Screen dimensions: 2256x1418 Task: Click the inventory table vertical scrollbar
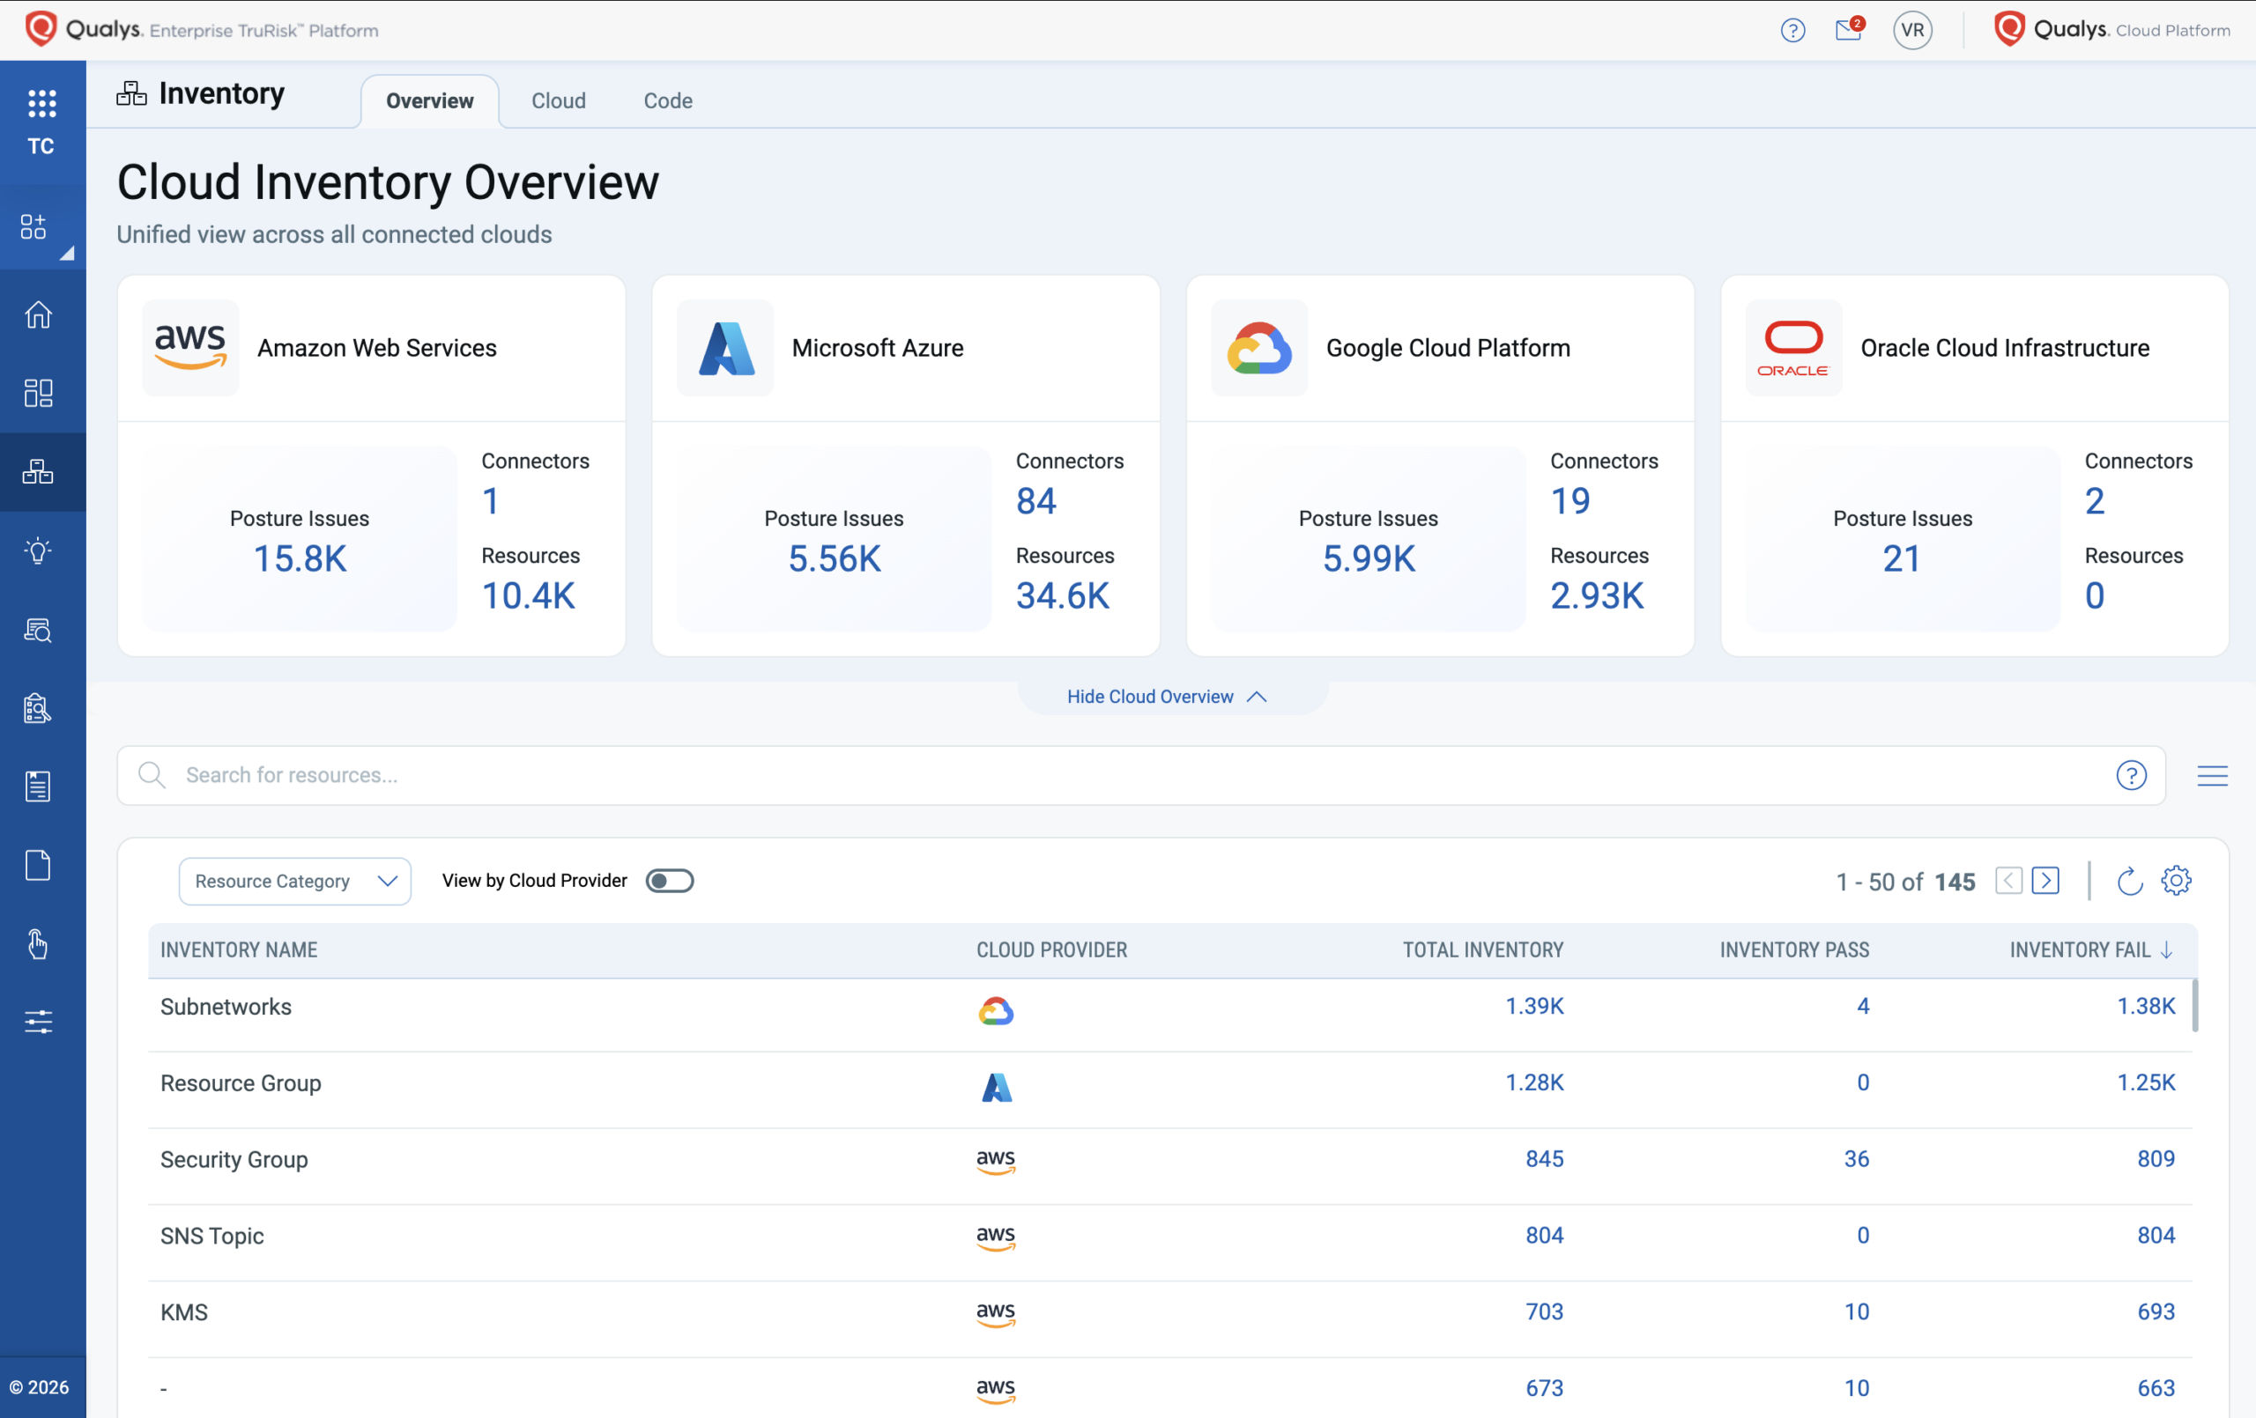click(2195, 1005)
